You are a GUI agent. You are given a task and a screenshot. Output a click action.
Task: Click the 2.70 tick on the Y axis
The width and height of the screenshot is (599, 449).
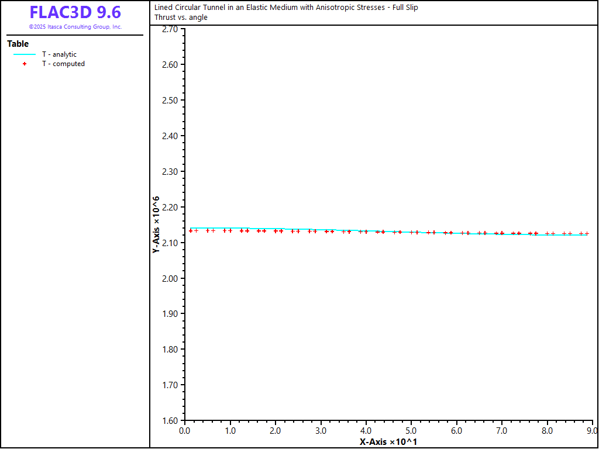170,29
